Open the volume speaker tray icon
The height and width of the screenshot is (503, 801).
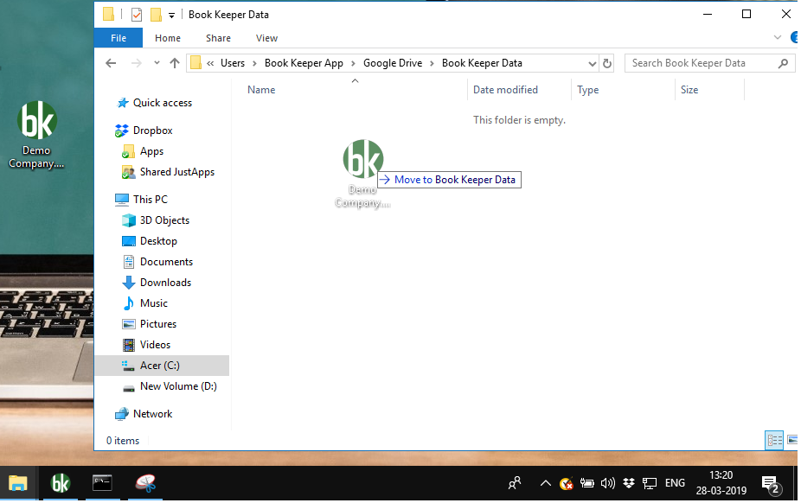[x=608, y=484]
